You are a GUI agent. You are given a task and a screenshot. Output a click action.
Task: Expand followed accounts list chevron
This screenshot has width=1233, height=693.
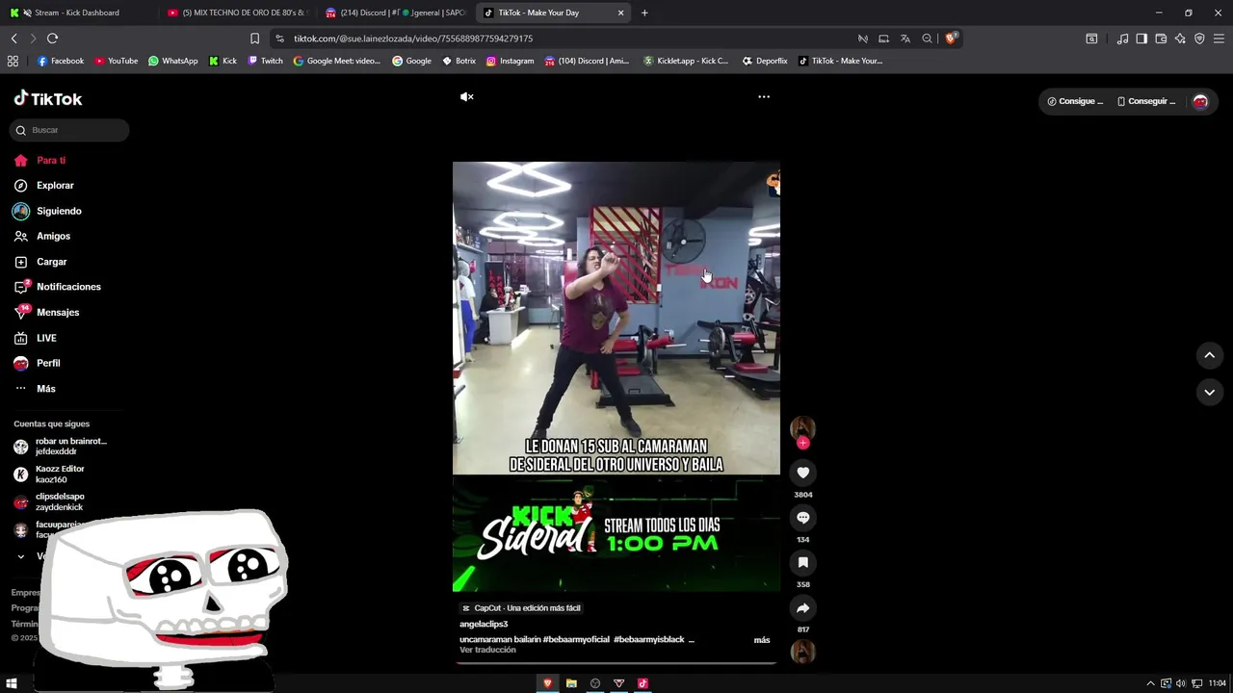point(20,556)
